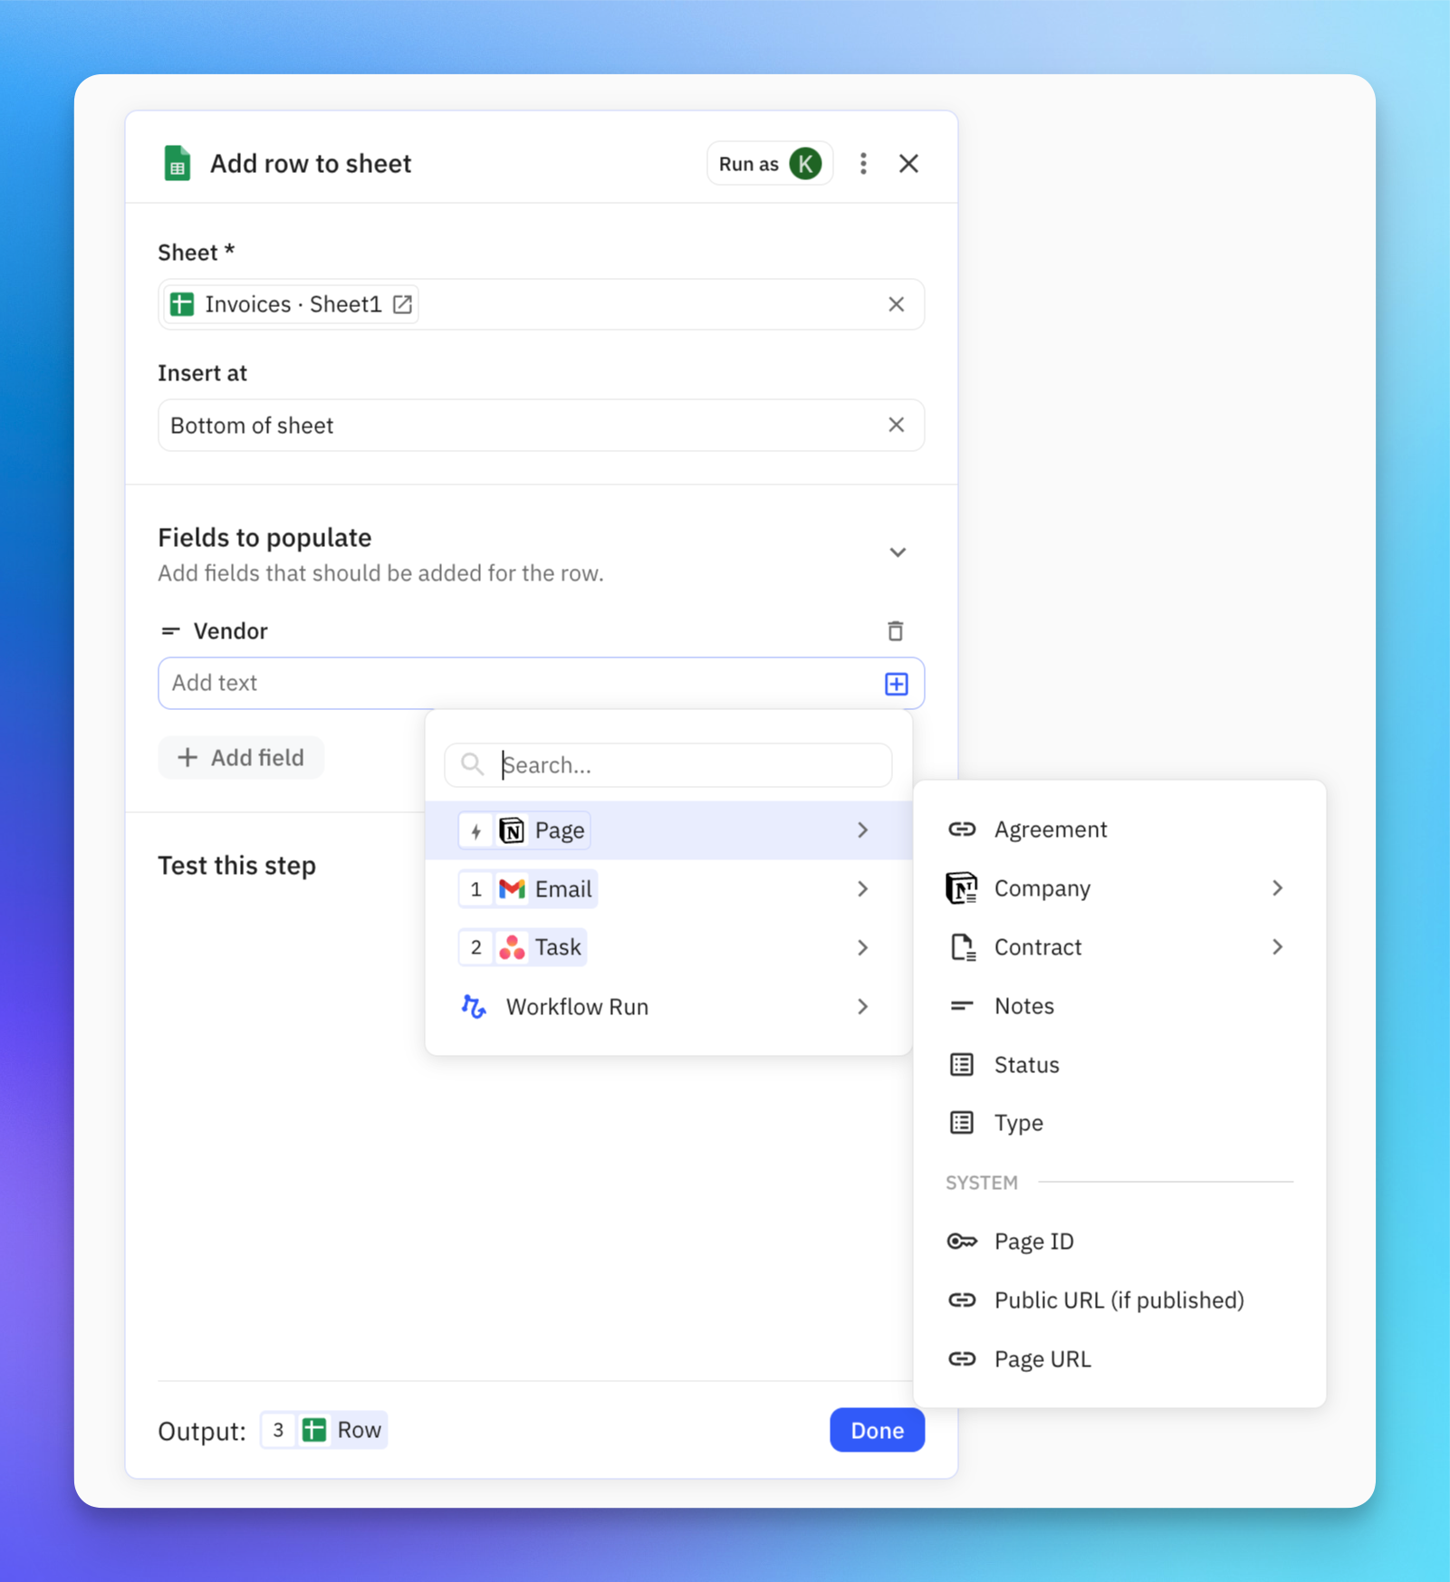Screen dimensions: 1450x1582
Task: Click the Workflow Run branching icon
Action: point(473,1006)
